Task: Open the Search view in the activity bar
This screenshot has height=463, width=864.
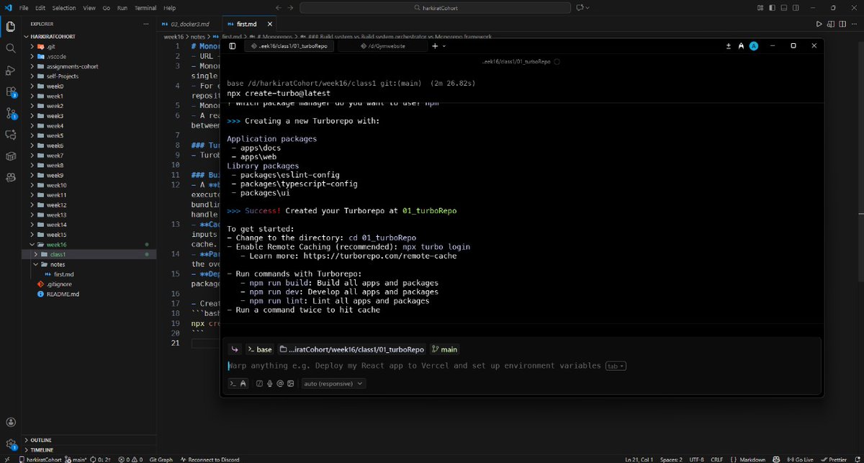Action: coord(10,48)
